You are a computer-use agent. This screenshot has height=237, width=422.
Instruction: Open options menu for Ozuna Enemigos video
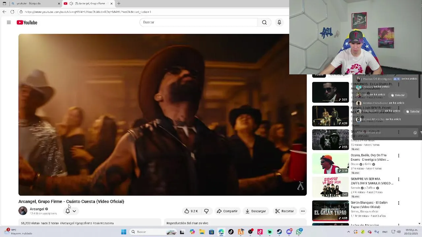pyautogui.click(x=399, y=156)
